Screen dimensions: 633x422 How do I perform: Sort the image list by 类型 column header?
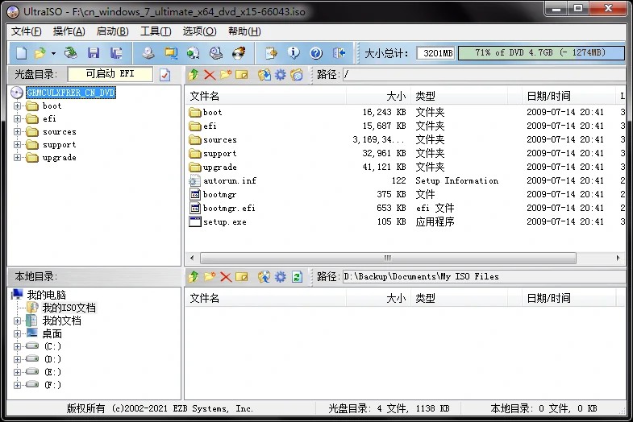pos(459,96)
